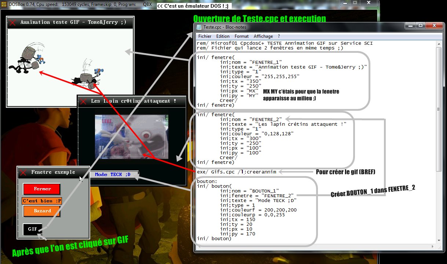Click the rabbids GIF image in the window
The width and height of the screenshot is (447, 264).
pyautogui.click(x=131, y=136)
